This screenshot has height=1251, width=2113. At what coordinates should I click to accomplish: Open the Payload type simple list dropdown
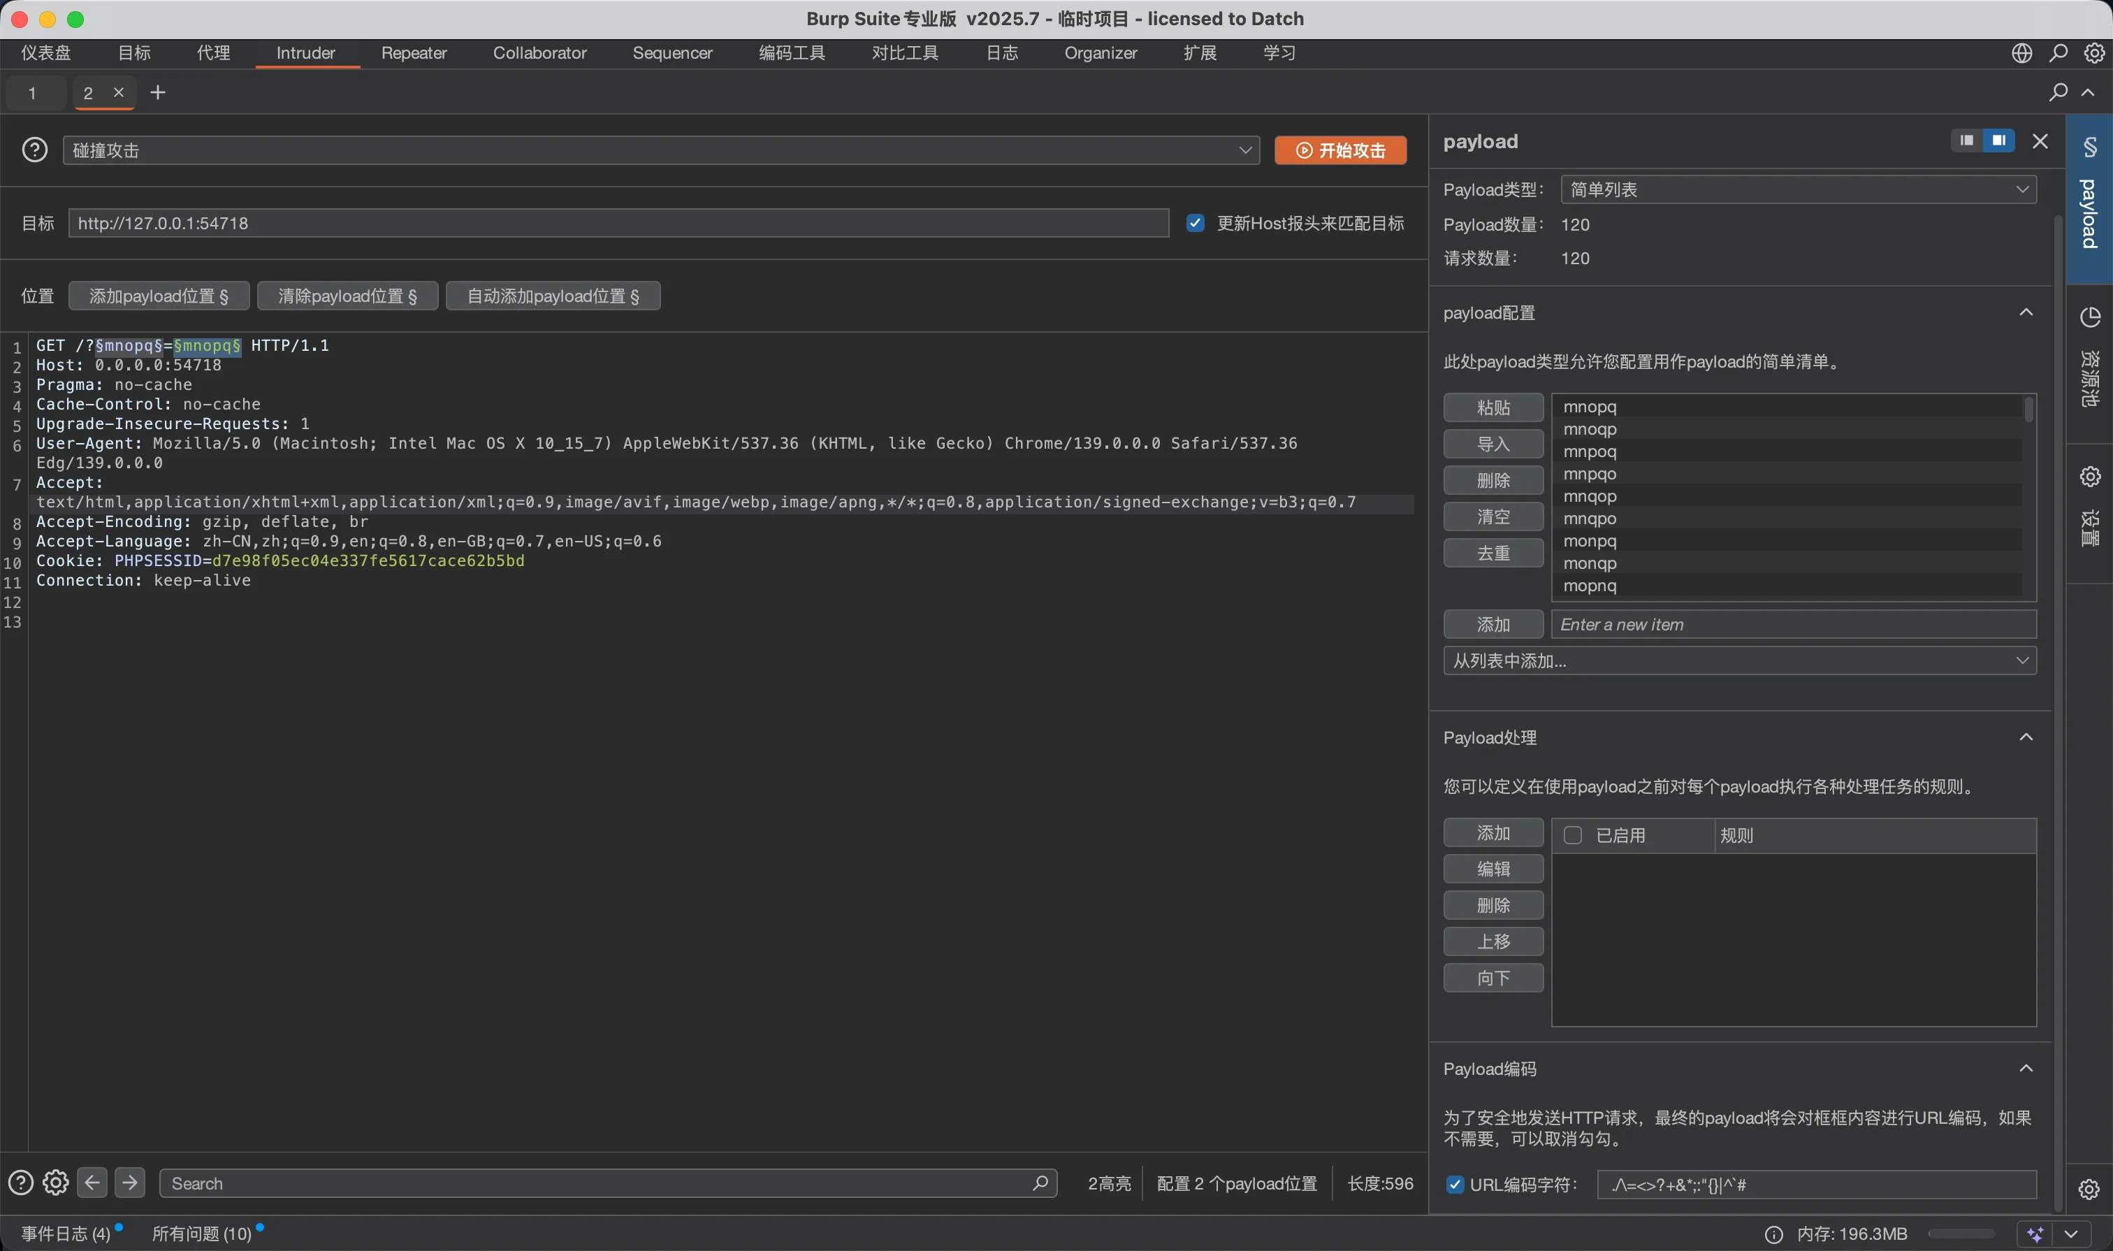1798,189
